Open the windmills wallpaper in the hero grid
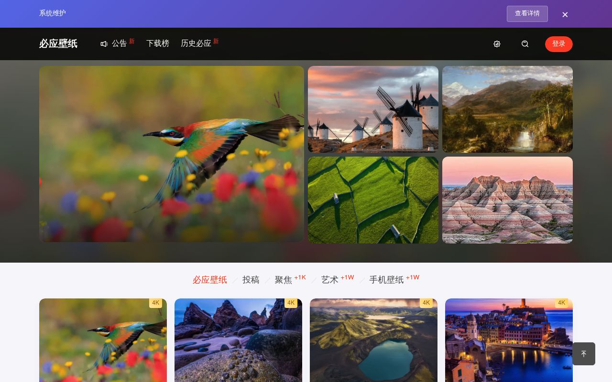 [373, 109]
